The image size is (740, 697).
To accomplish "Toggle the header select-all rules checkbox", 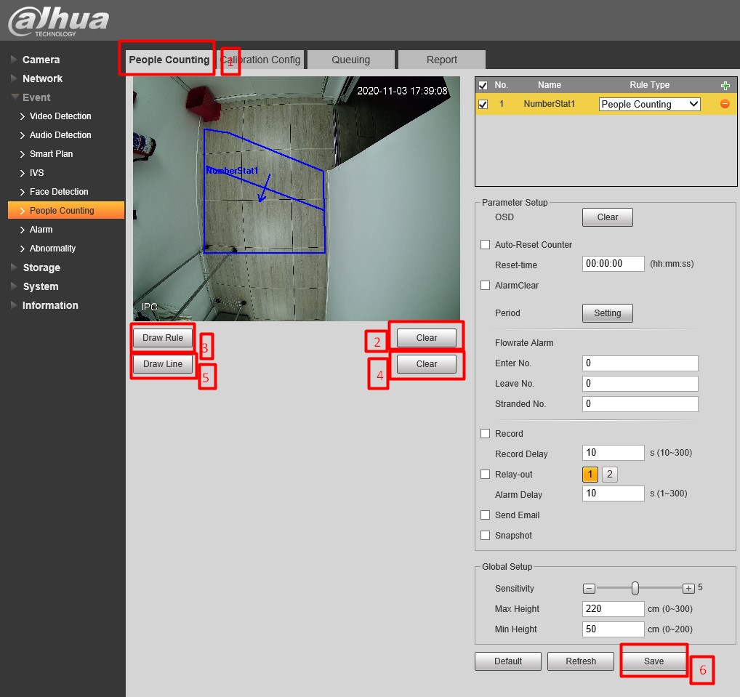I will coord(483,86).
